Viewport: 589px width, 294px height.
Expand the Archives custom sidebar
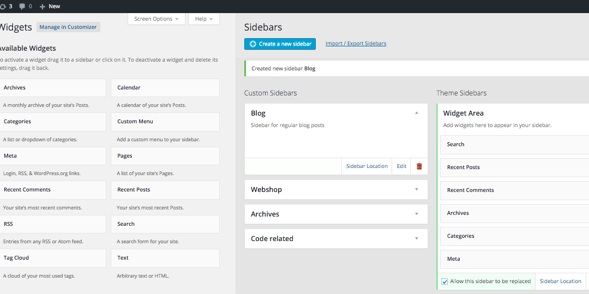pyautogui.click(x=416, y=214)
